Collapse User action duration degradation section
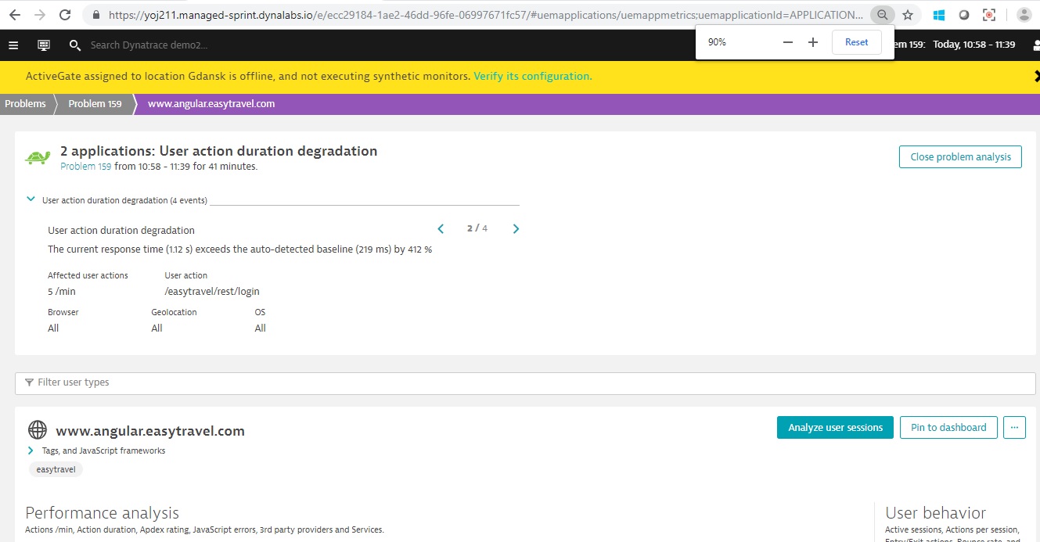Viewport: 1040px width, 542px height. click(31, 200)
